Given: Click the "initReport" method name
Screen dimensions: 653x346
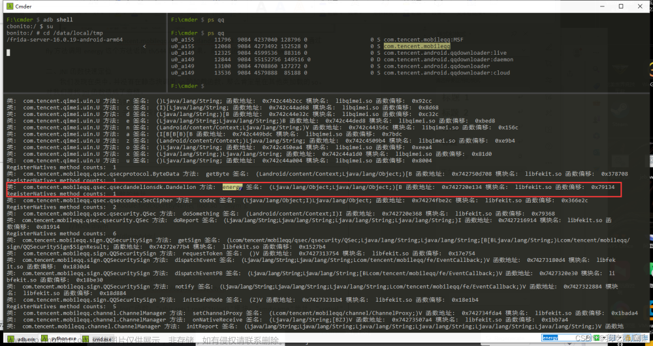Looking at the screenshot, I should [209, 326].
